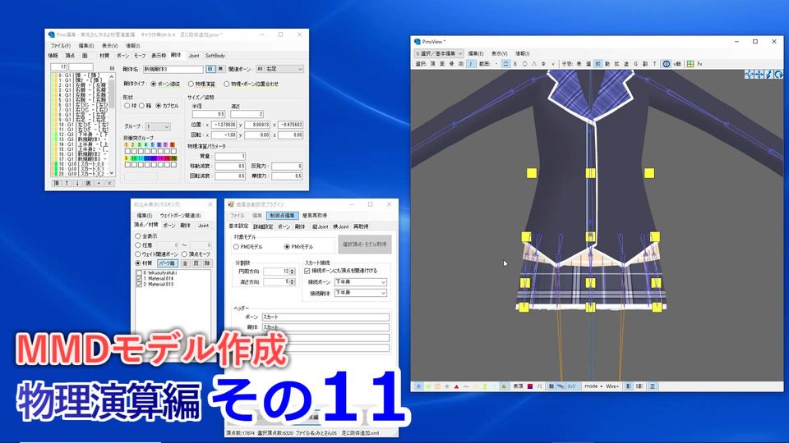Click パーツ毎 button in masking window
789x443 pixels.
(168, 263)
